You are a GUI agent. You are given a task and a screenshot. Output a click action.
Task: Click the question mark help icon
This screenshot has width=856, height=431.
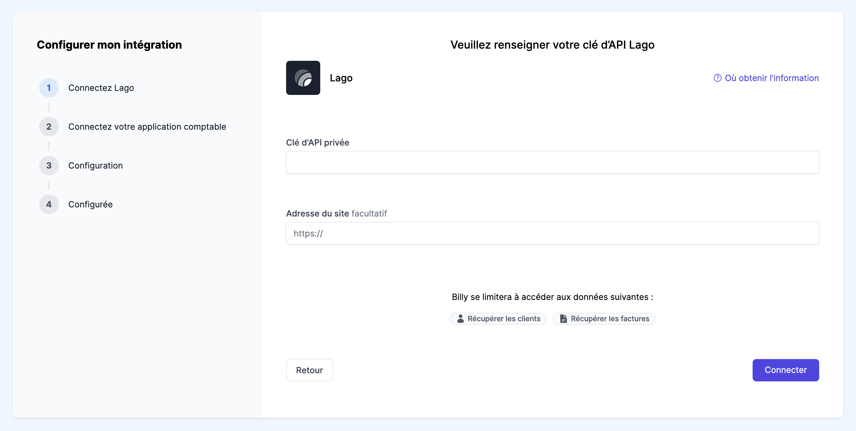[717, 78]
